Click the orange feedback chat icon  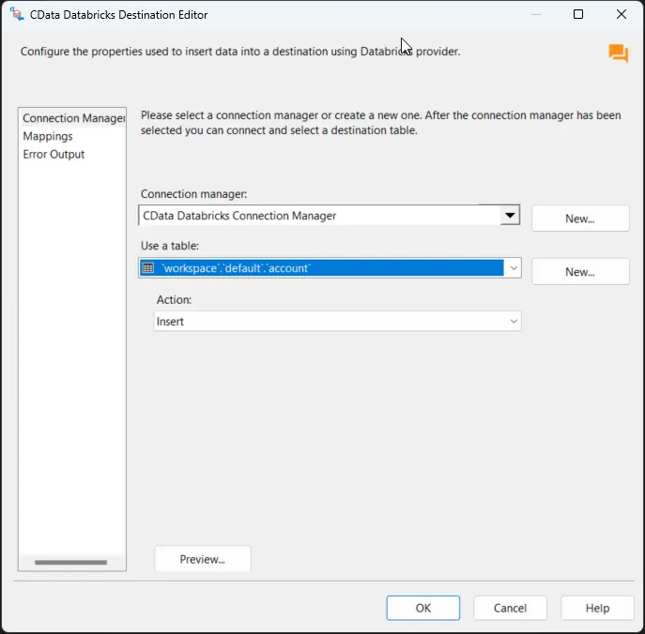[618, 53]
